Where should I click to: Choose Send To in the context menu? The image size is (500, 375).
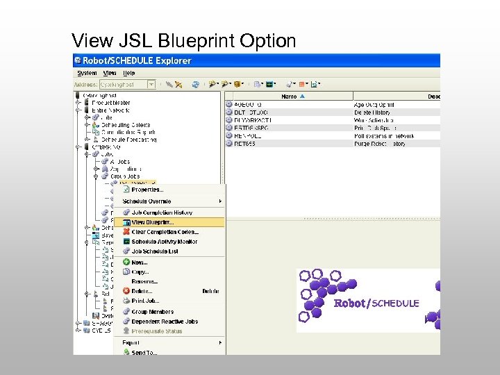pyautogui.click(x=169, y=352)
